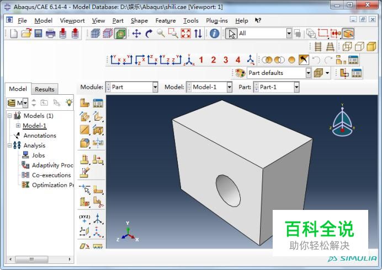Select the Optimization Processes tree item

pos(53,185)
